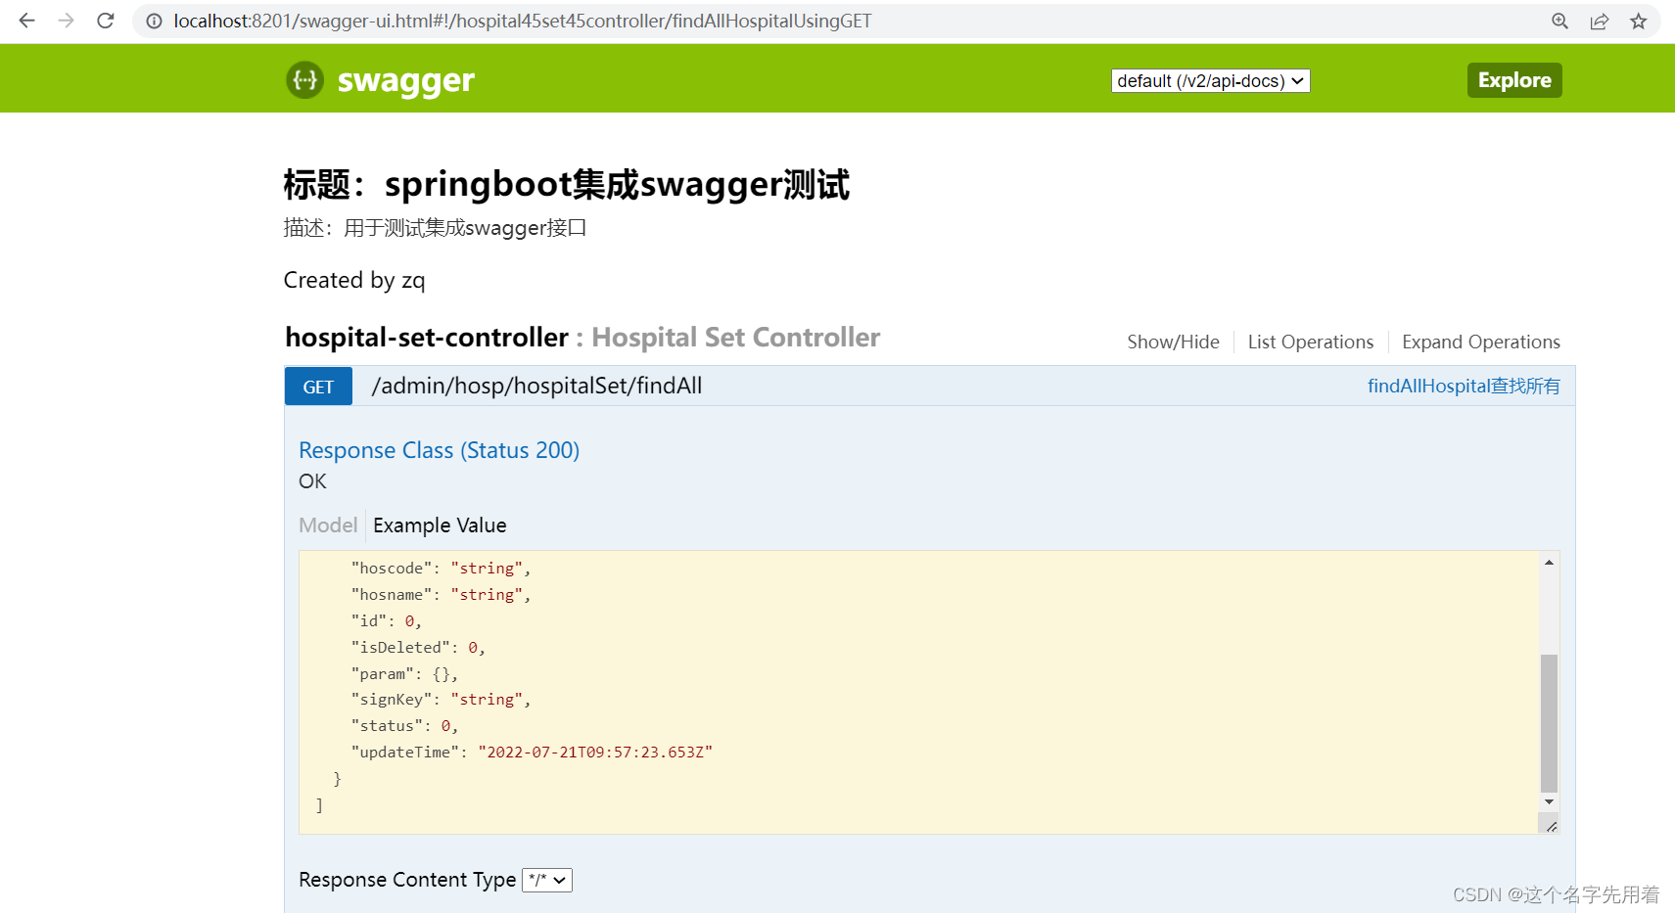View site information icon in address bar

pyautogui.click(x=154, y=21)
